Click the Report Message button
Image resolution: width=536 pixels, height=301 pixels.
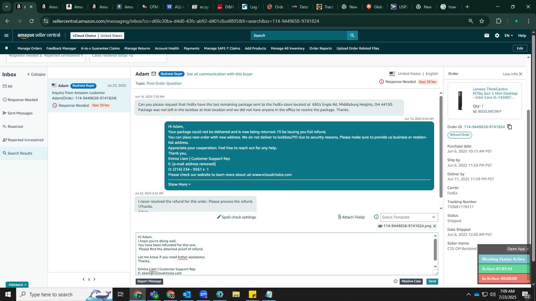pyautogui.click(x=149, y=281)
